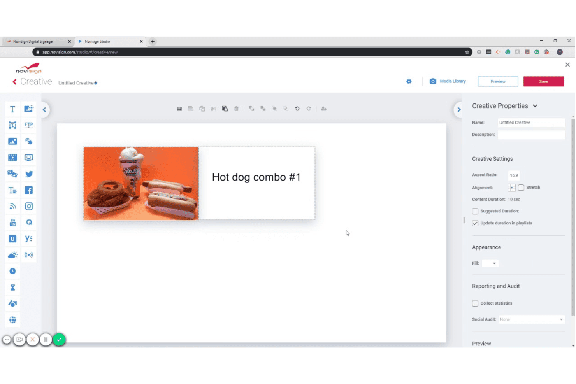This screenshot has width=576, height=384.
Task: Add the screen display widget
Action: click(x=29, y=158)
